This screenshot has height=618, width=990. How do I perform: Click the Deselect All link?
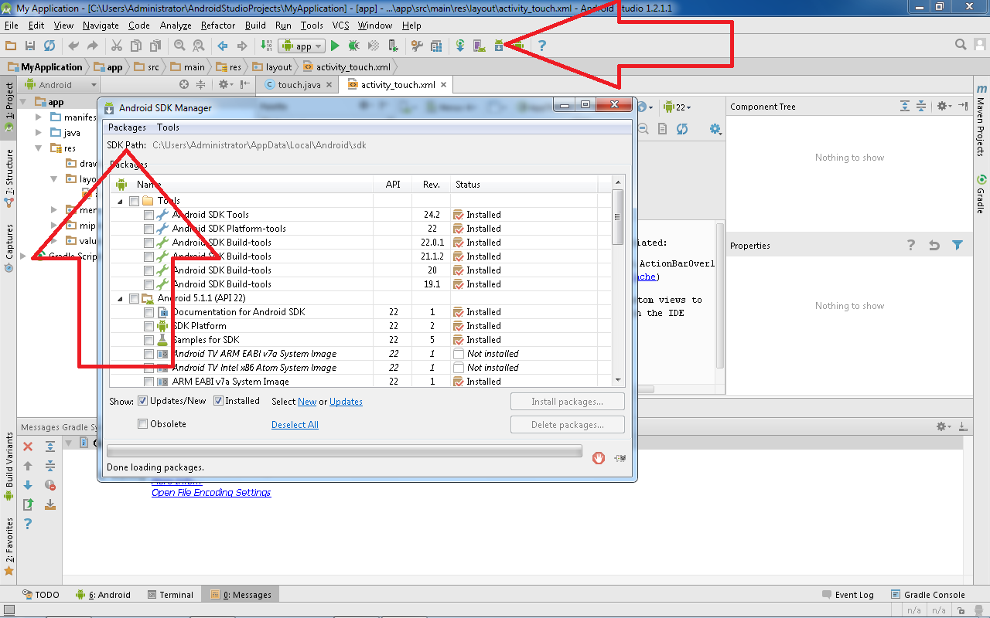pos(295,425)
